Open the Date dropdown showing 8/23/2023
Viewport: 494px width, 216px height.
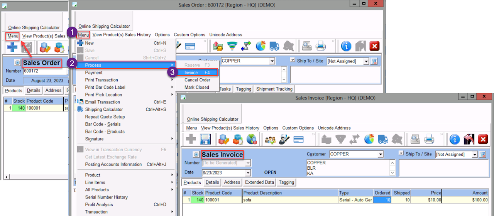[x=248, y=173]
